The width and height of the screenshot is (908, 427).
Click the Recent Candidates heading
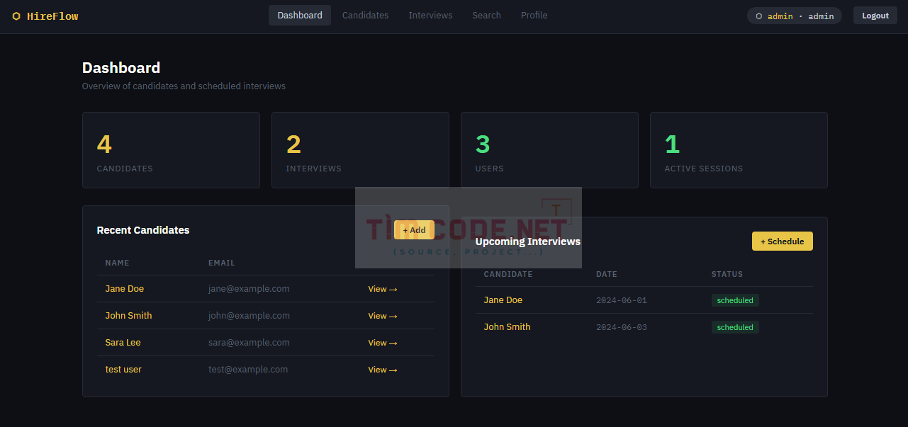[143, 230]
